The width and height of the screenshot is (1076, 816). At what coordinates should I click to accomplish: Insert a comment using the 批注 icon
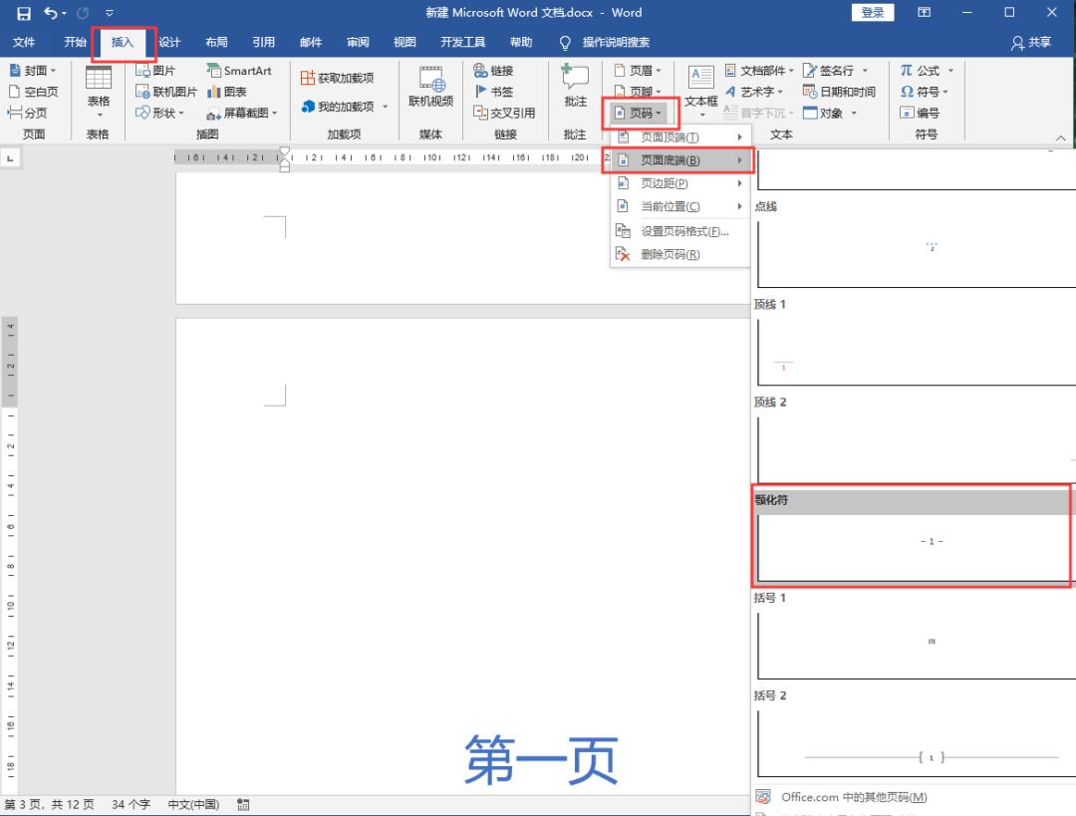coord(574,90)
